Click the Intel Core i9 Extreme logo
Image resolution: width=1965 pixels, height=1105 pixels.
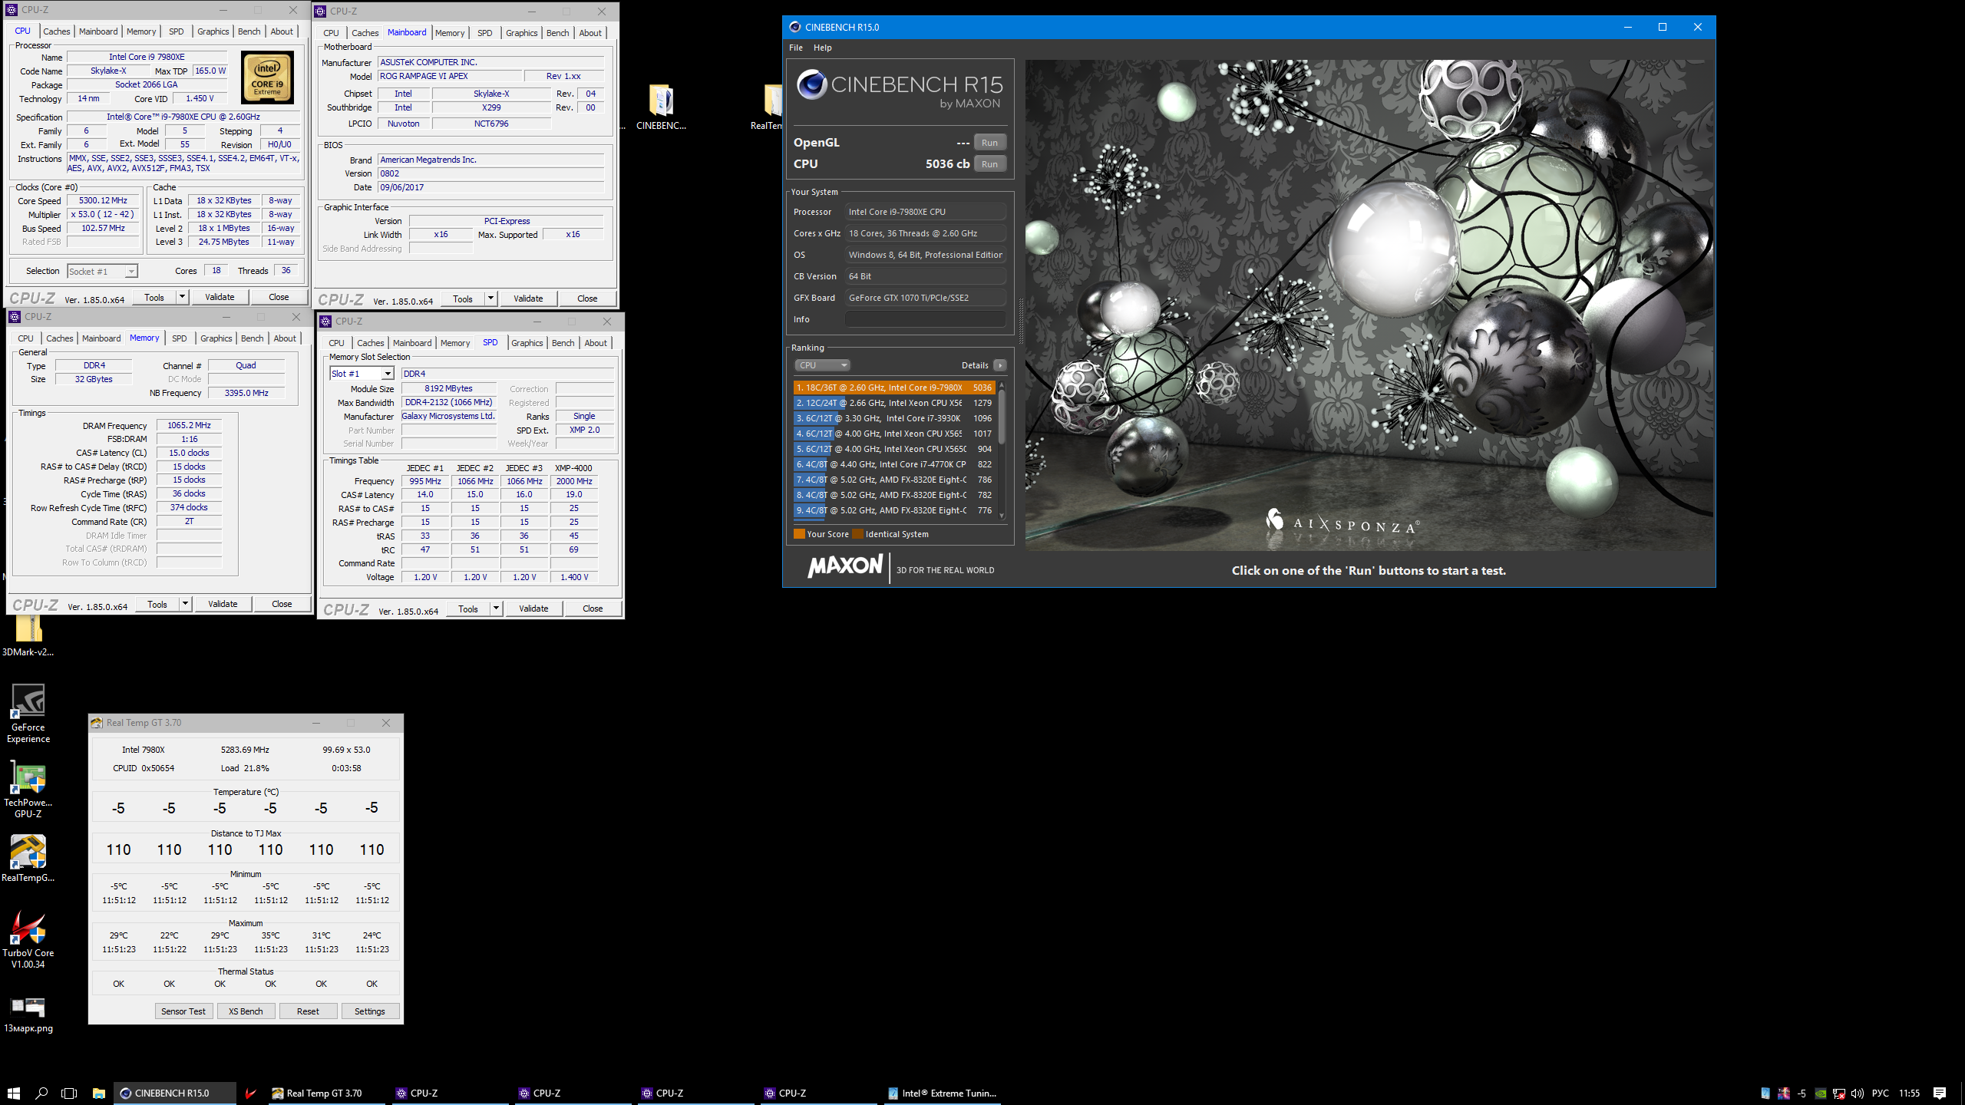[267, 78]
